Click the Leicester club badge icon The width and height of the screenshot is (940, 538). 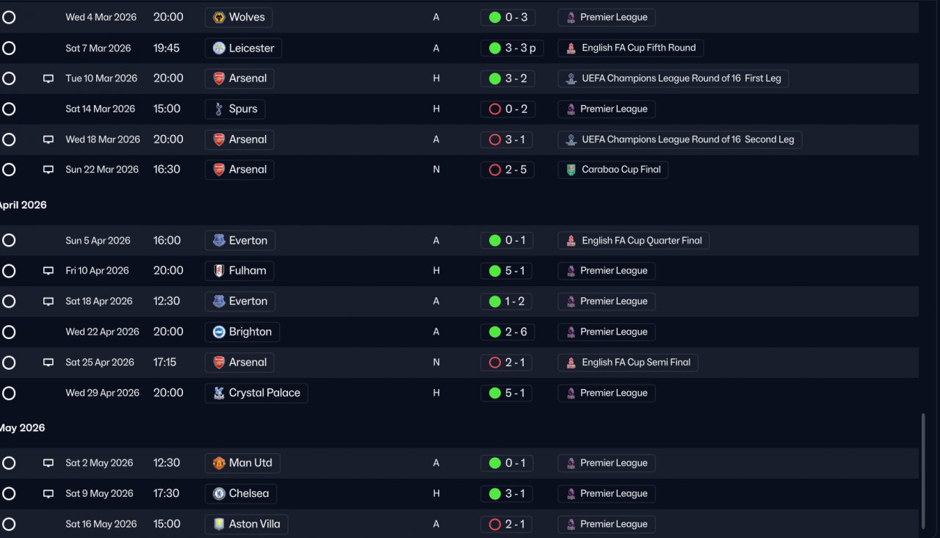[x=219, y=48]
